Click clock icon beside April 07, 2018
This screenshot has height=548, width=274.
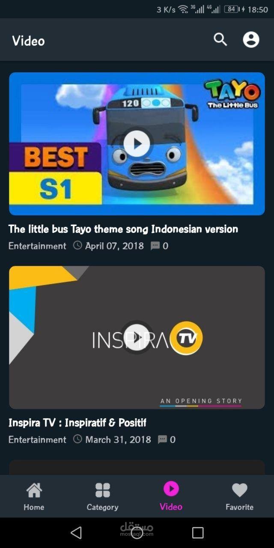(77, 245)
